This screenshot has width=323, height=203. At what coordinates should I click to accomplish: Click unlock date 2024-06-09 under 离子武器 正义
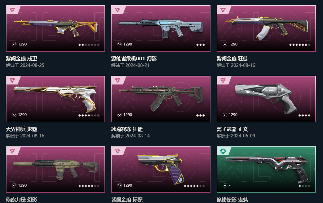point(243,136)
